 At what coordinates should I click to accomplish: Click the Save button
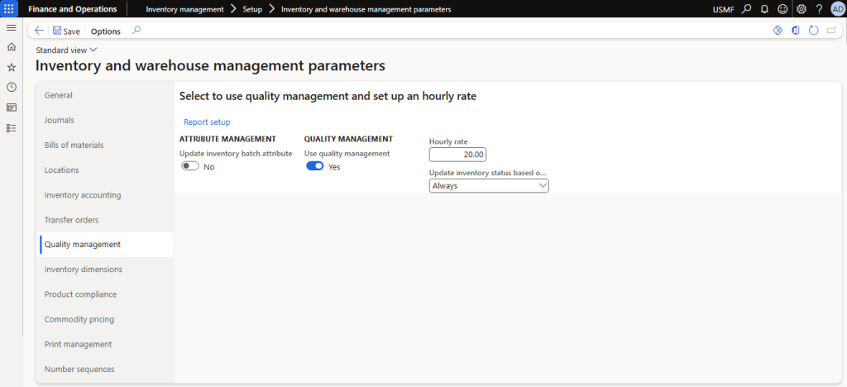pyautogui.click(x=66, y=31)
